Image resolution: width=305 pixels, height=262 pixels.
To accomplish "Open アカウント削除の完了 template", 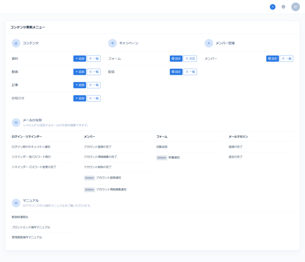I will 98,167.
